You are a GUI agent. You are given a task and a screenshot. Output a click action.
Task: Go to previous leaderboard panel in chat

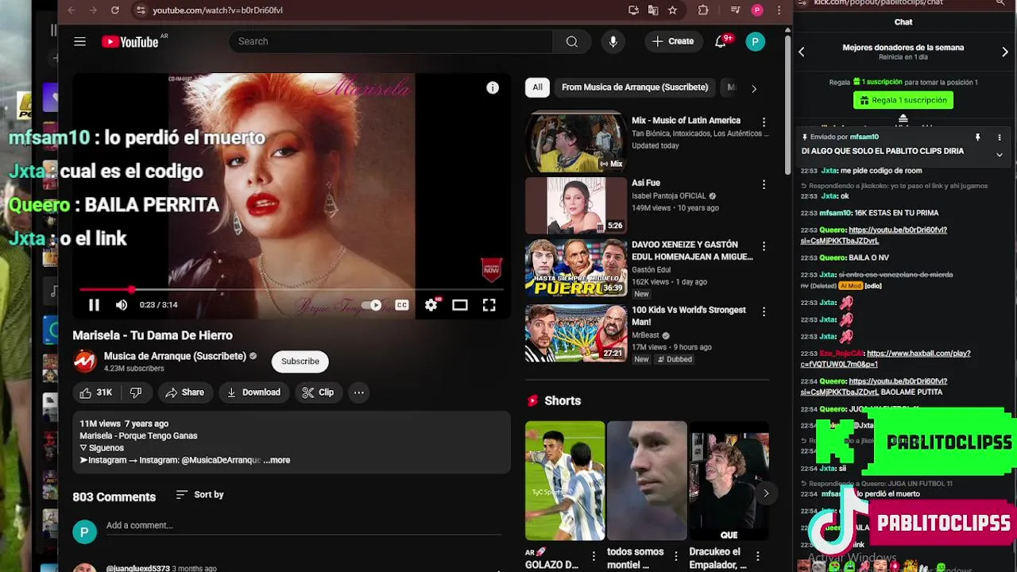point(802,52)
